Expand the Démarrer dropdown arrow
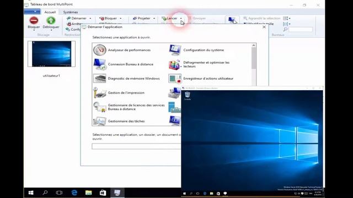 (90, 18)
